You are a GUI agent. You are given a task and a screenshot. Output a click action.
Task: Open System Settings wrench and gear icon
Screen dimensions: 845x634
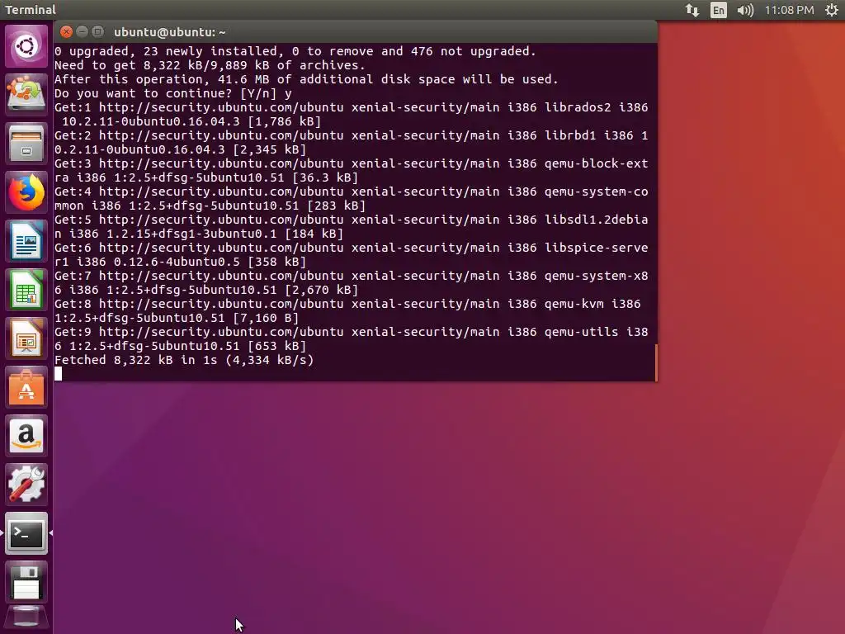(26, 484)
